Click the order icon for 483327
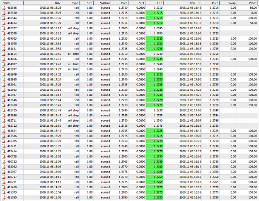This screenshot has width=259, height=201. (3, 28)
